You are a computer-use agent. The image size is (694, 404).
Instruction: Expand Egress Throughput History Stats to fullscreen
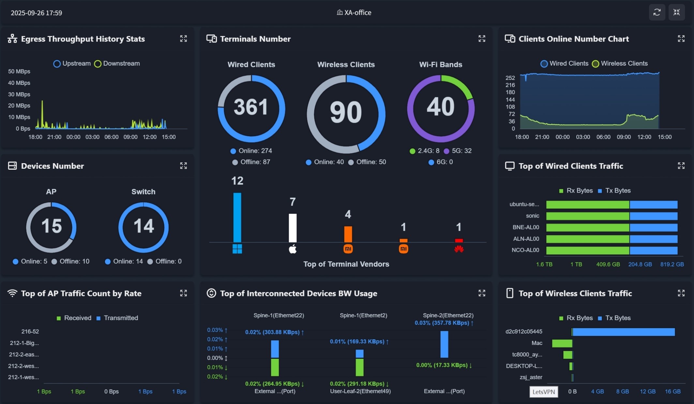[x=184, y=39]
